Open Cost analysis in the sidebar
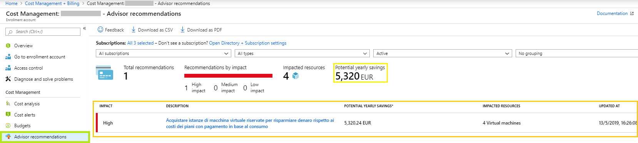638x143 pixels. [x=27, y=104]
